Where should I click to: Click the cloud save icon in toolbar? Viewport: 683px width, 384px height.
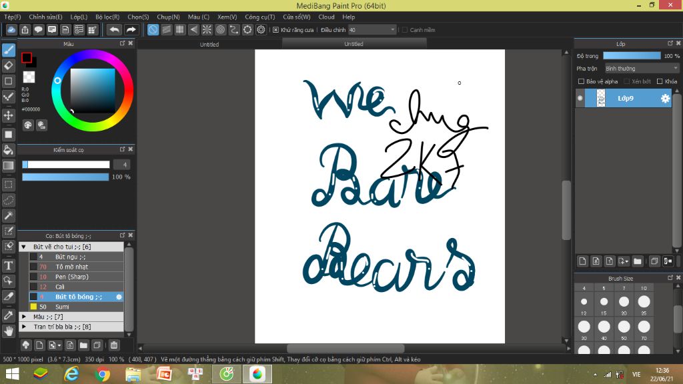pyautogui.click(x=11, y=29)
